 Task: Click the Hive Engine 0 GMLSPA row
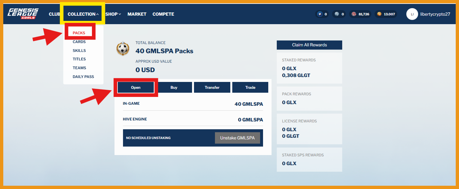coord(193,119)
